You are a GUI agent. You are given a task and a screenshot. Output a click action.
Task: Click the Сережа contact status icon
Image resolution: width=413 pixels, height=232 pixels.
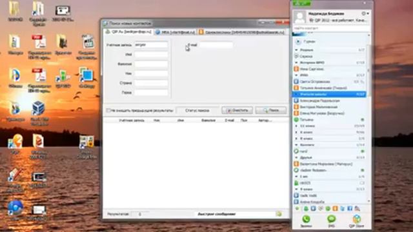[x=296, y=56]
